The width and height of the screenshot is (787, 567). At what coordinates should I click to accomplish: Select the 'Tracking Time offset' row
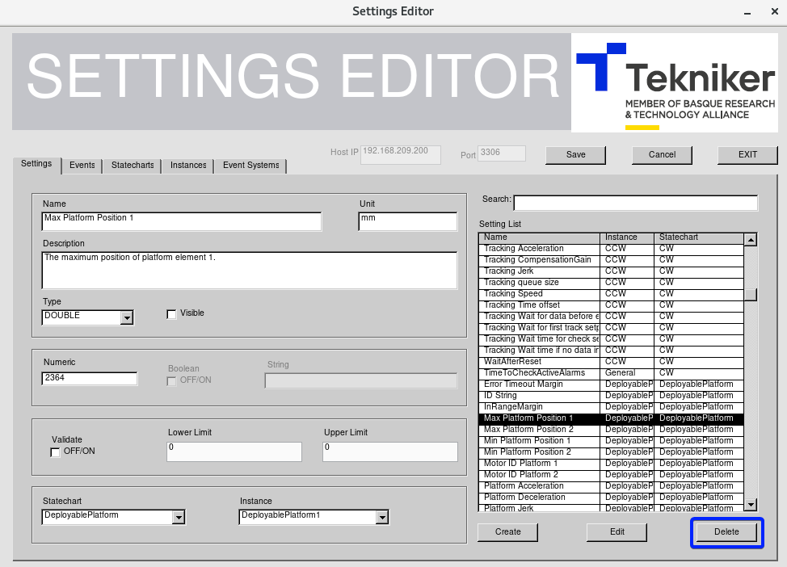[x=612, y=305]
